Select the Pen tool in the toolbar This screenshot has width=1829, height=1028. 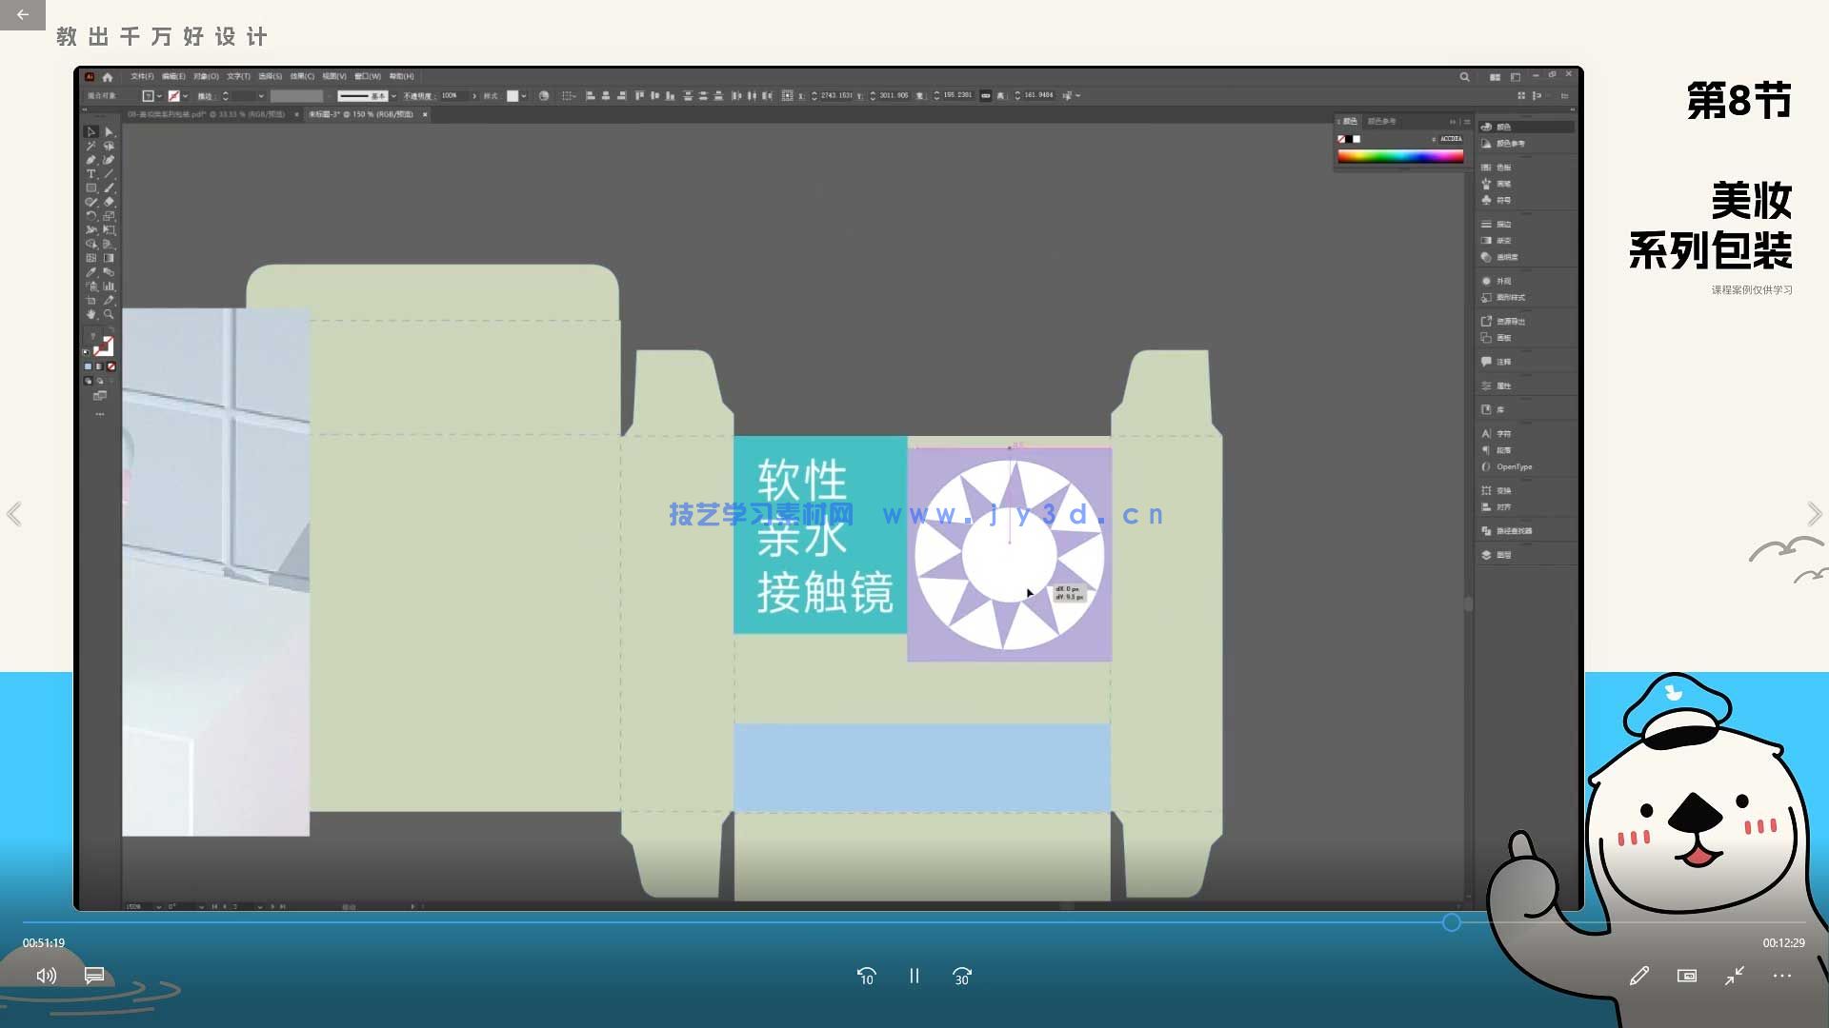coord(91,161)
